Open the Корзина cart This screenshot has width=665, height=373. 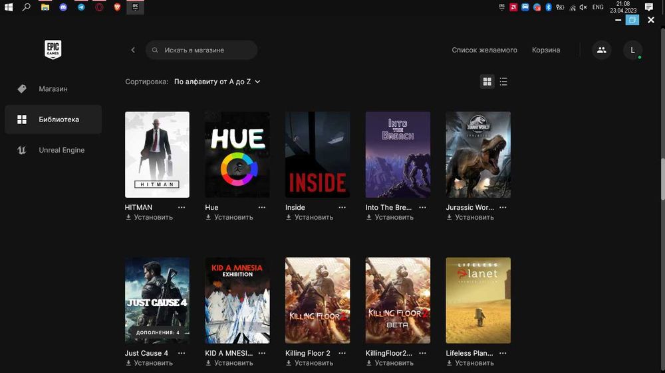(x=546, y=50)
